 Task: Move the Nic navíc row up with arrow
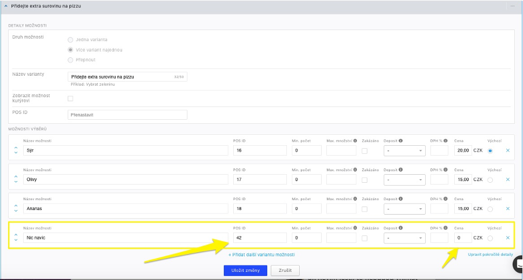pyautogui.click(x=16, y=235)
